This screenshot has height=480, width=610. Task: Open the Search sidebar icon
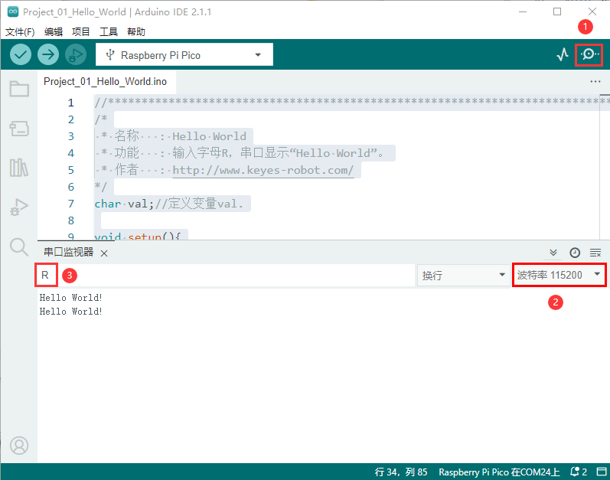(x=19, y=247)
